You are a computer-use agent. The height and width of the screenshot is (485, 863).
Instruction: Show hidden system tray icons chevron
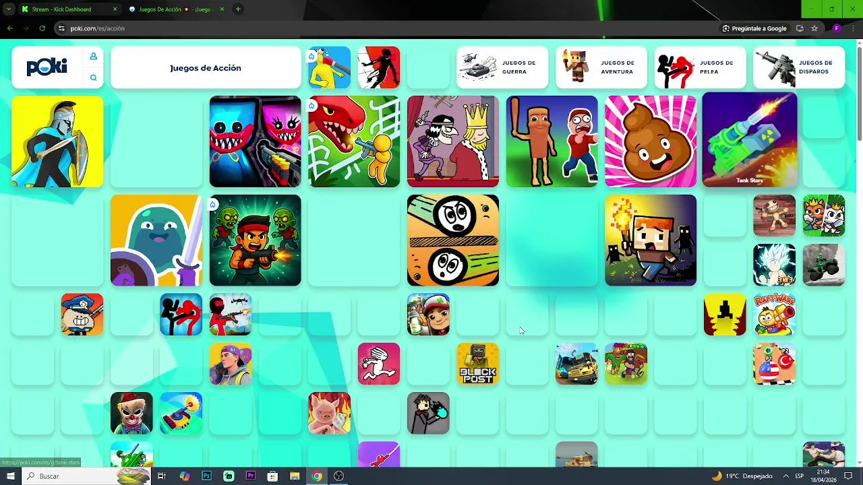coord(785,476)
